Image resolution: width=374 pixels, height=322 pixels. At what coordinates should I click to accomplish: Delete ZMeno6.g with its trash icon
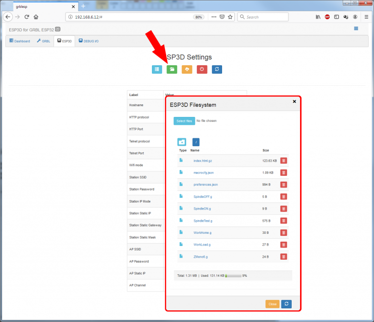[283, 257]
